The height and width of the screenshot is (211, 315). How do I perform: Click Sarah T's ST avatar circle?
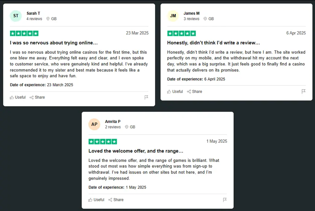[16, 16]
